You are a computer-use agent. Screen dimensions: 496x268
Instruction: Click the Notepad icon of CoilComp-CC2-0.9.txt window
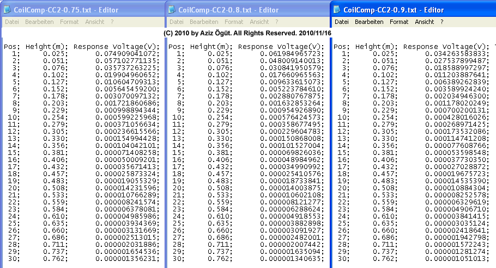(337, 9)
